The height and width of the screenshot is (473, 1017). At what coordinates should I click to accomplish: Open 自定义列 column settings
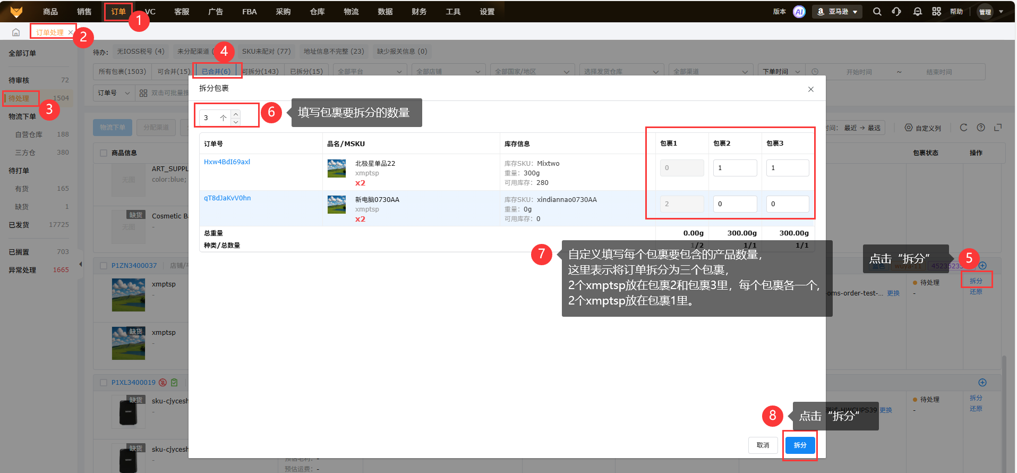coord(923,128)
